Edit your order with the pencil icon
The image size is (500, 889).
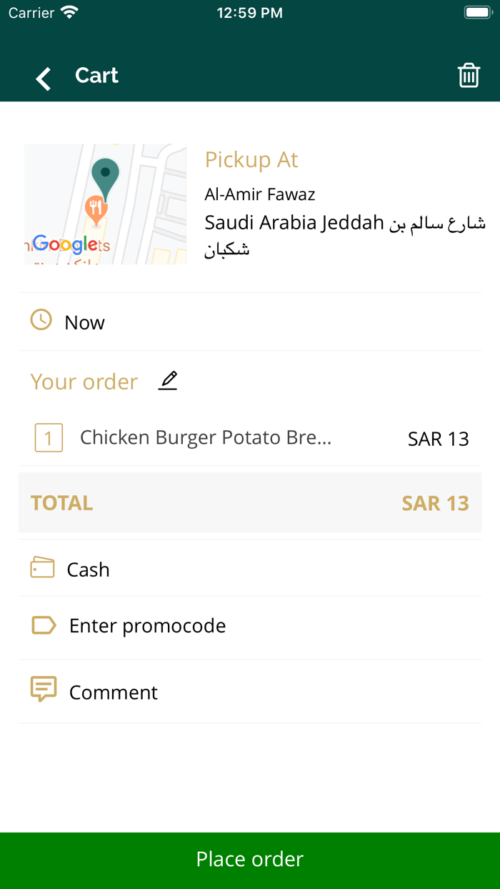pos(167,381)
